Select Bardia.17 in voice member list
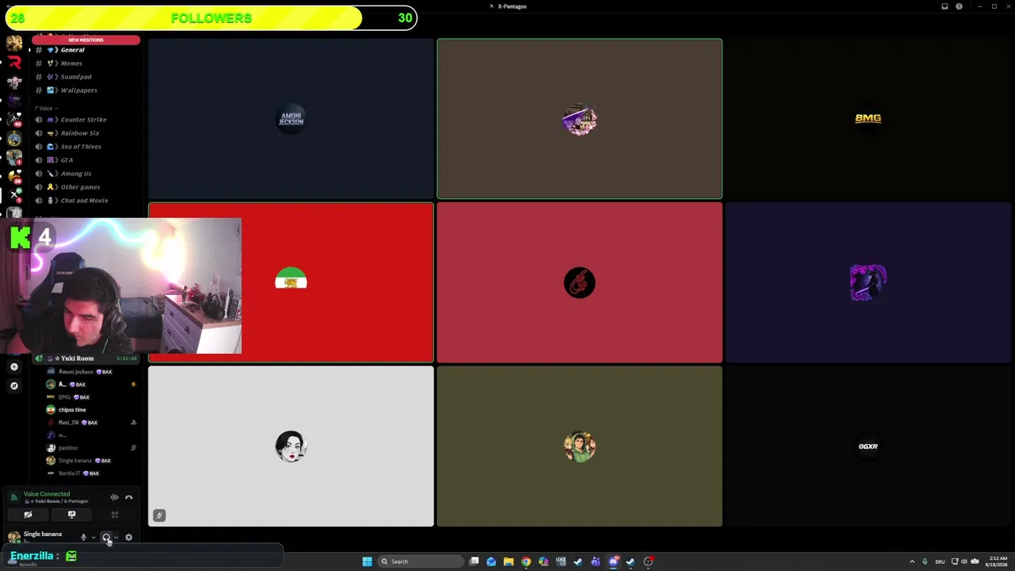This screenshot has width=1015, height=571. [91, 473]
